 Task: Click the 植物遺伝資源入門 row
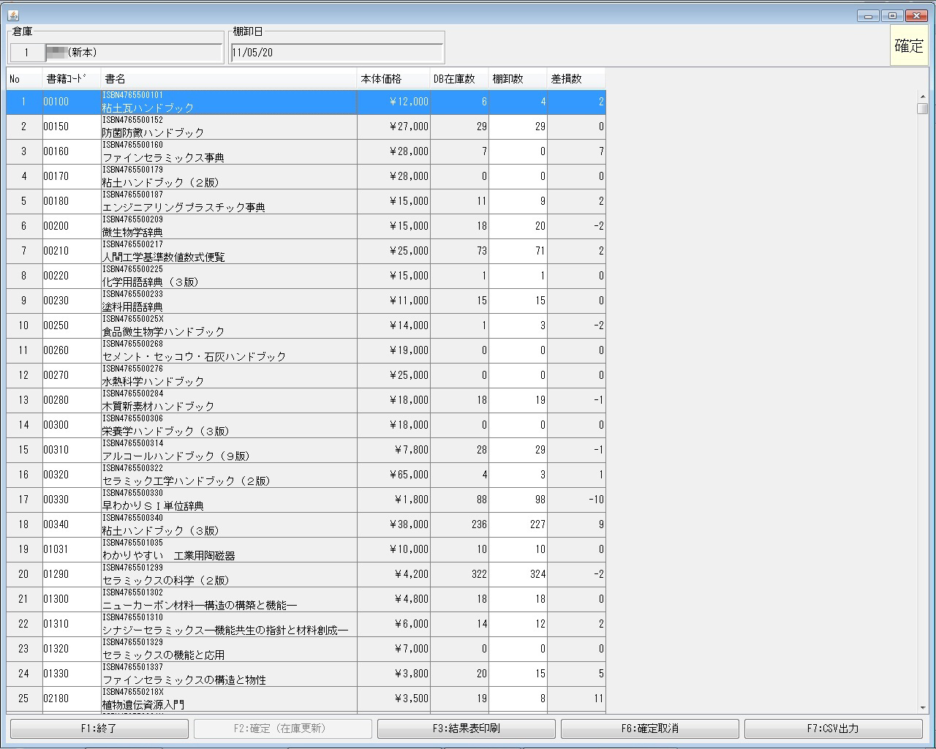tap(228, 699)
